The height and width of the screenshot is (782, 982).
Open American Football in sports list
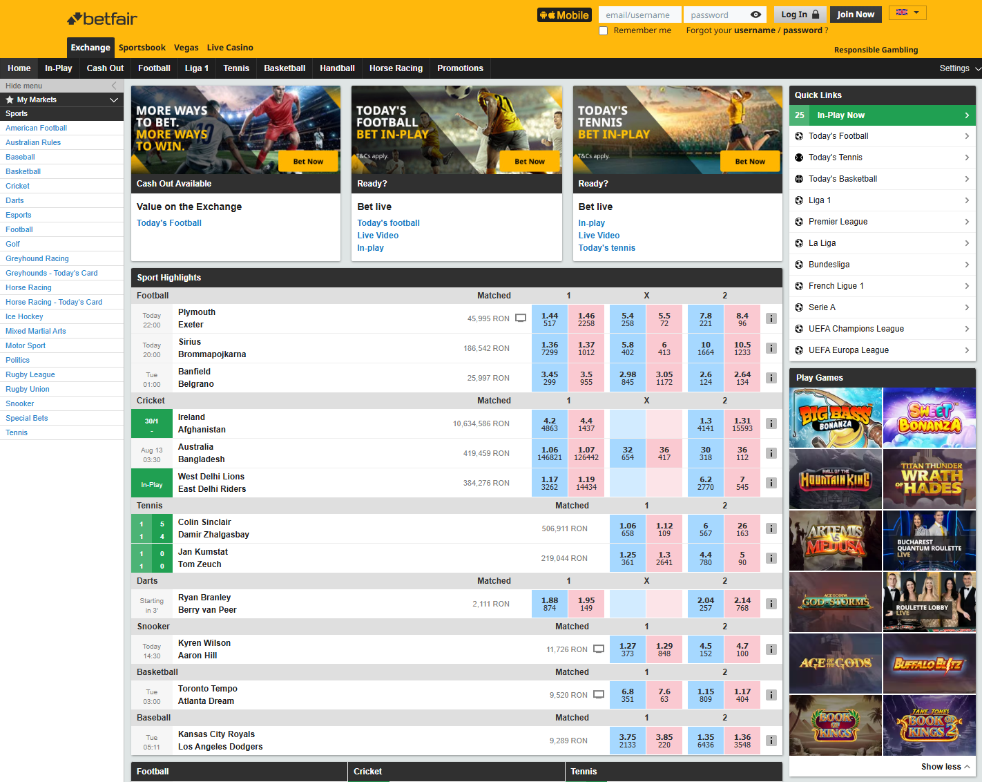[36, 128]
